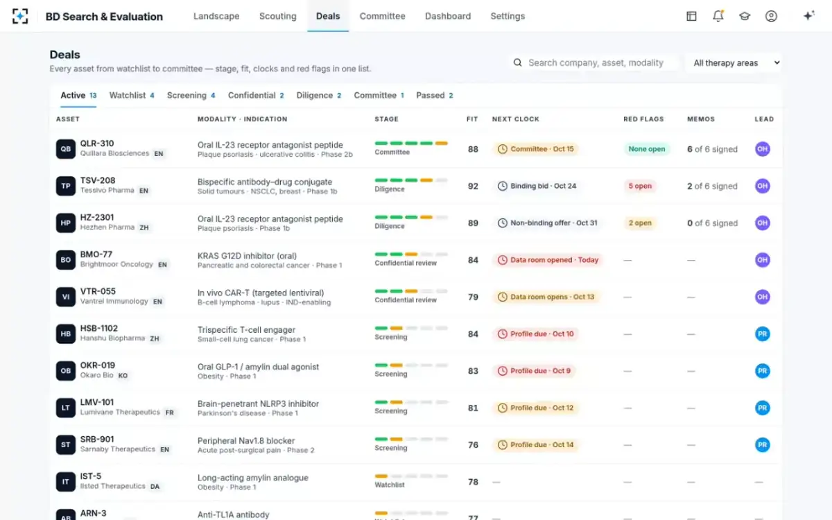This screenshot has width=832, height=520.
Task: Click the search company, asset, modality field
Action: point(593,62)
